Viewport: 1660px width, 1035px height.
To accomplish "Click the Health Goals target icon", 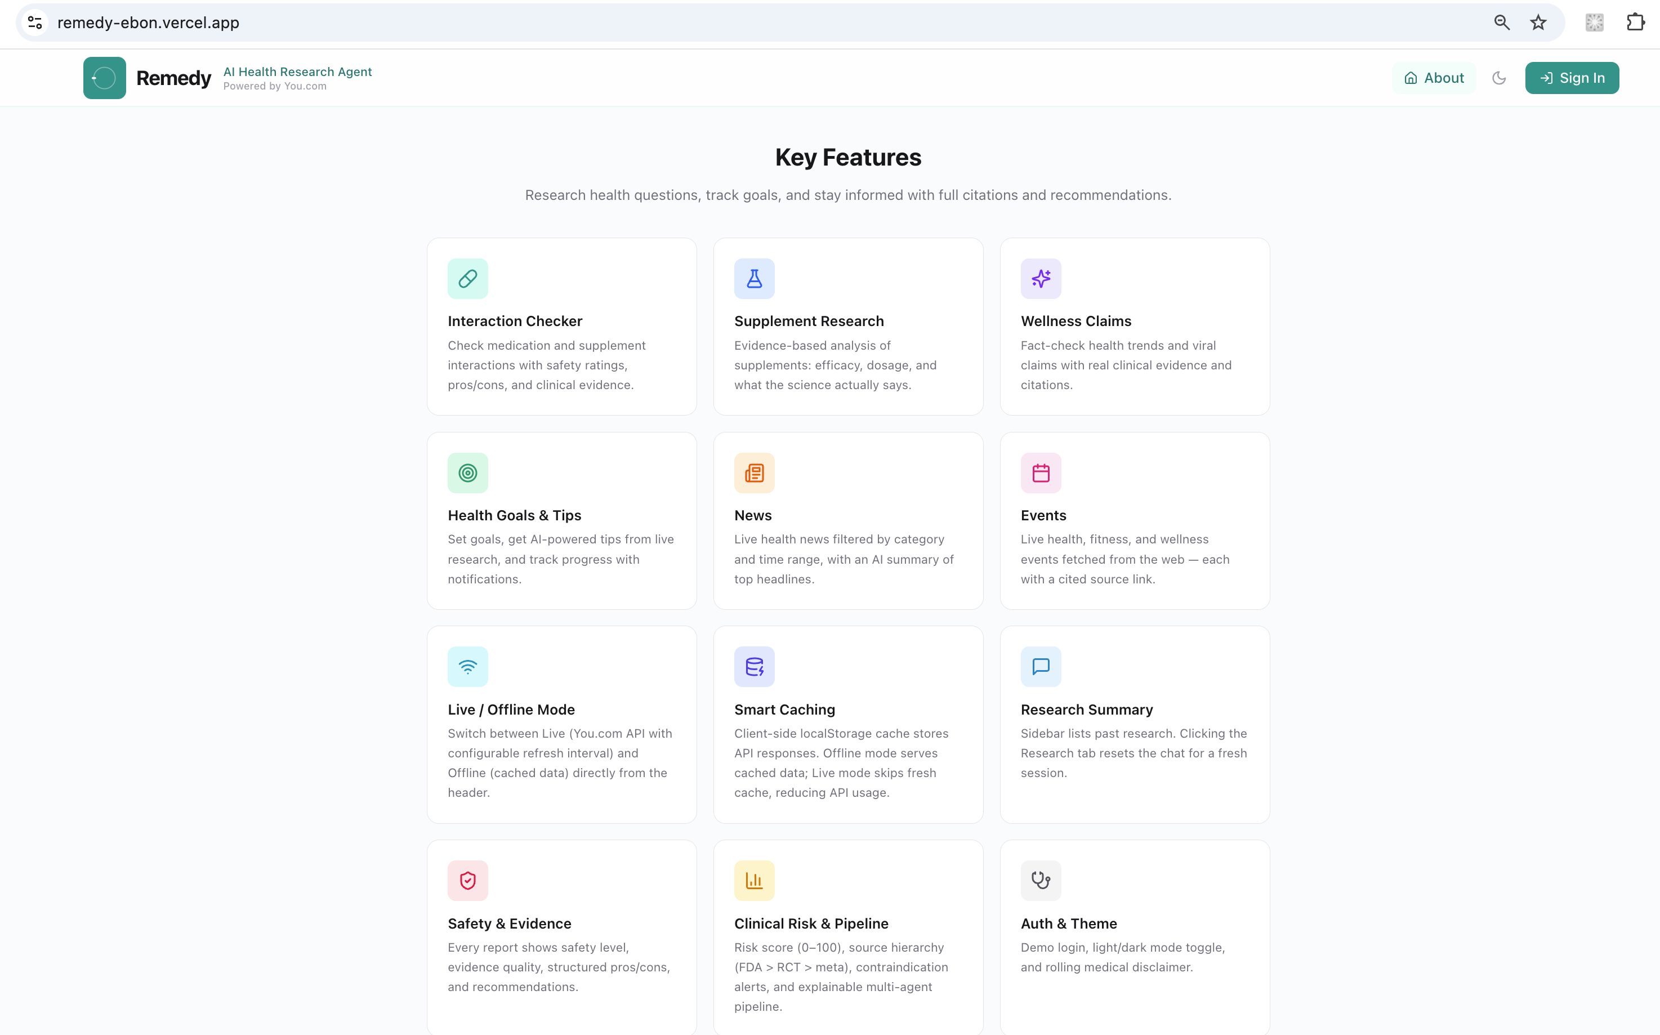I will [x=467, y=473].
